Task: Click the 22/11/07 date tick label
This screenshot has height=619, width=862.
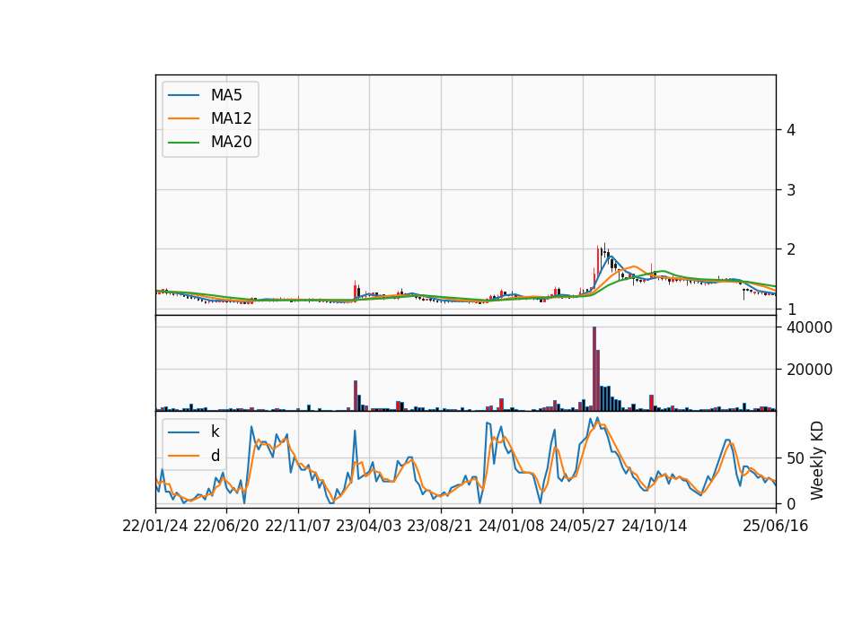Action: [298, 526]
